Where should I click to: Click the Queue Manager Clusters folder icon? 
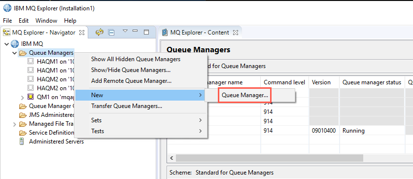(x=23, y=106)
